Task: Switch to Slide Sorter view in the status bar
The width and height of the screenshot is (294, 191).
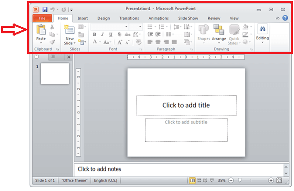Action: (x=199, y=180)
